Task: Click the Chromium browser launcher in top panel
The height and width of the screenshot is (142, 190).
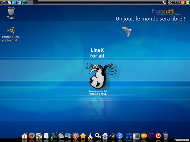Action: point(19,2)
